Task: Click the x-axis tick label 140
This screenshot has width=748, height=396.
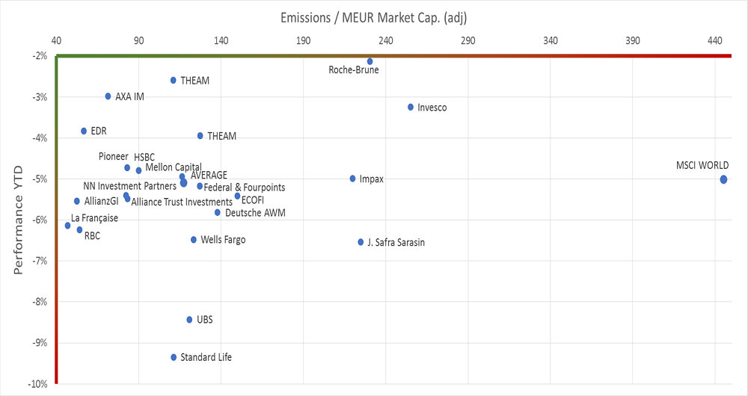Action: (221, 40)
